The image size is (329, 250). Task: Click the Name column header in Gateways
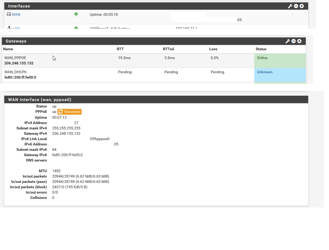(8, 49)
